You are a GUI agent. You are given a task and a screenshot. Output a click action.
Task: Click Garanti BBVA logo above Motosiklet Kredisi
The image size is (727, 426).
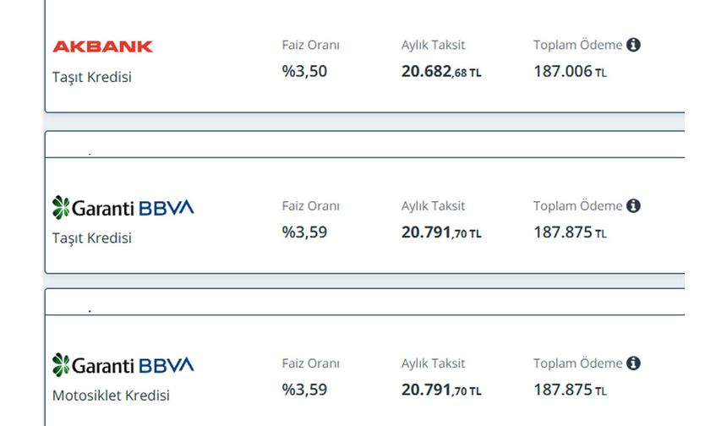point(123,365)
